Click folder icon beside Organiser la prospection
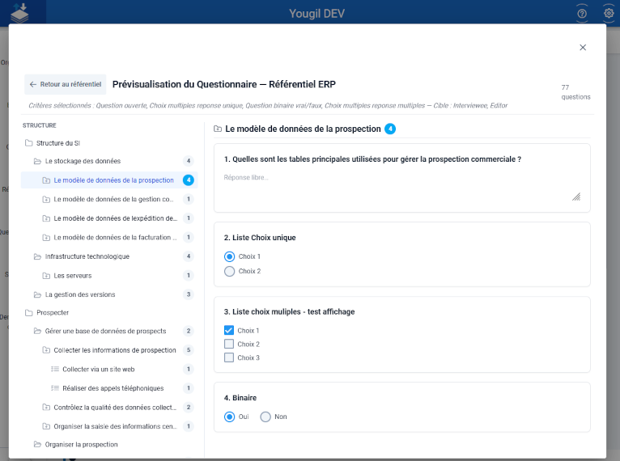Image resolution: width=620 pixels, height=461 pixels. click(x=37, y=444)
